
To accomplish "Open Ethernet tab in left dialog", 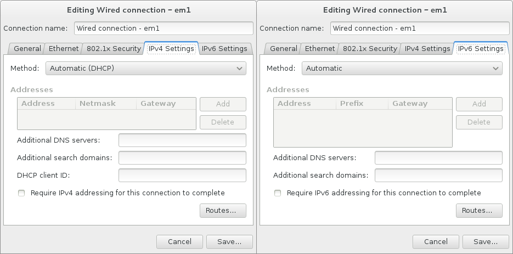I will point(64,49).
